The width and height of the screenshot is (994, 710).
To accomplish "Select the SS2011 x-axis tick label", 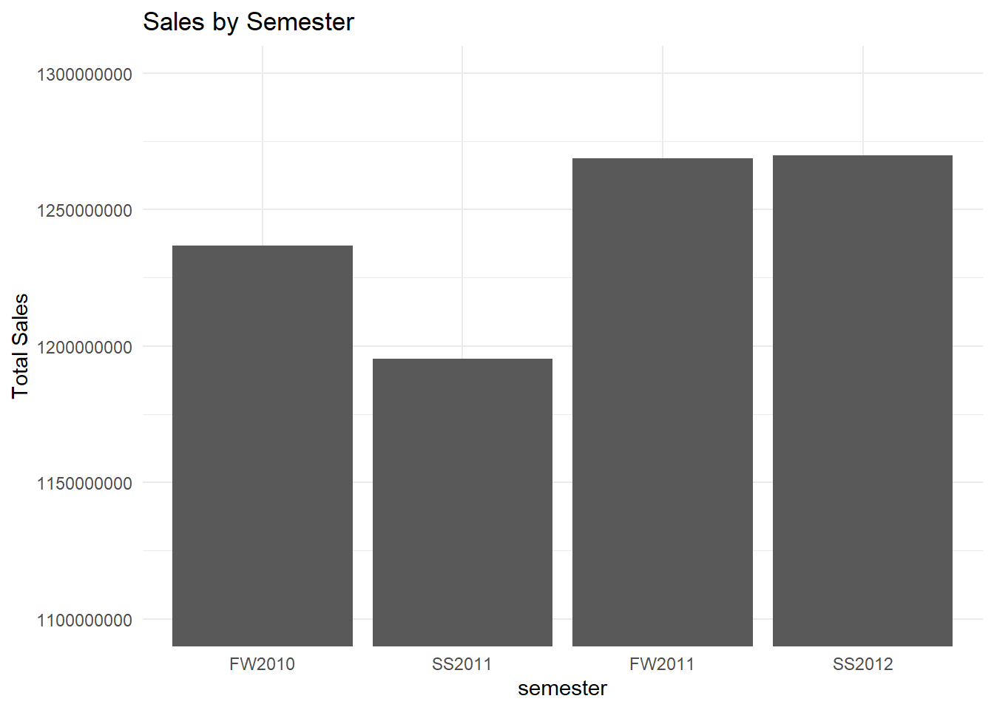I will [x=462, y=664].
